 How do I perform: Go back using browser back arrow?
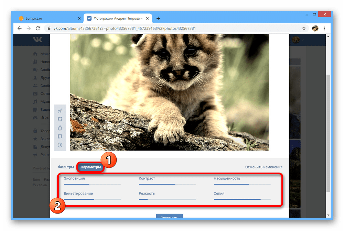tap(20, 28)
